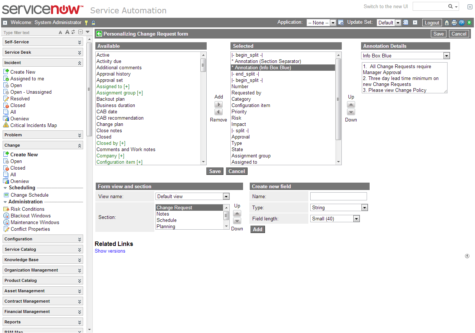
Task: Click the printer icon in the banner
Action: tap(454, 23)
